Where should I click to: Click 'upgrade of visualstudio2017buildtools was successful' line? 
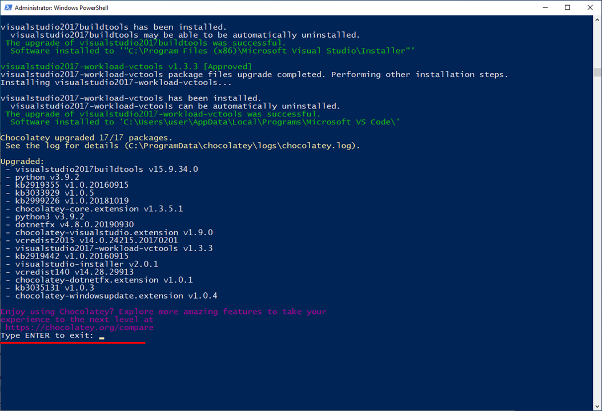(146, 43)
